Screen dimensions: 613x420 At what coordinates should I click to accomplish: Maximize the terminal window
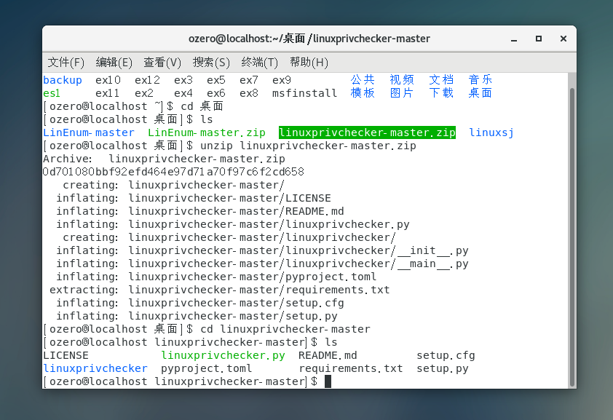point(539,38)
